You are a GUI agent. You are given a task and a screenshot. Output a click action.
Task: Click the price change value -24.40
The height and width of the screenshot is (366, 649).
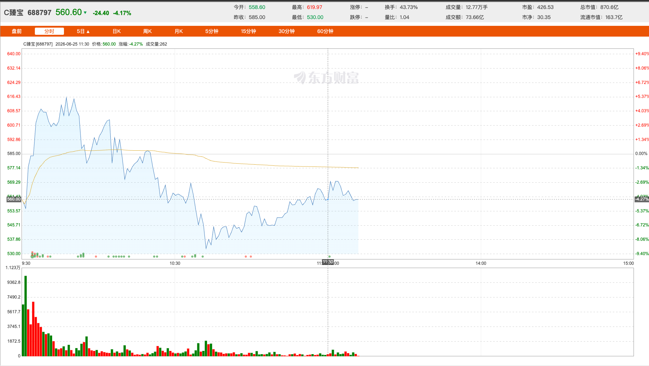click(101, 13)
